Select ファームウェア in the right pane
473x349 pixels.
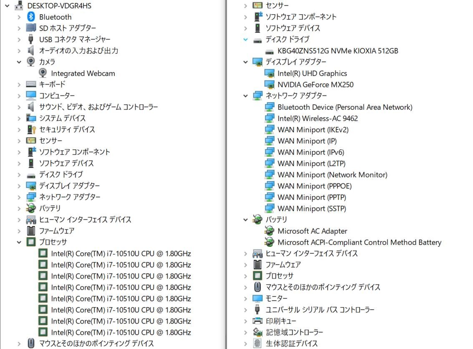tap(283, 264)
